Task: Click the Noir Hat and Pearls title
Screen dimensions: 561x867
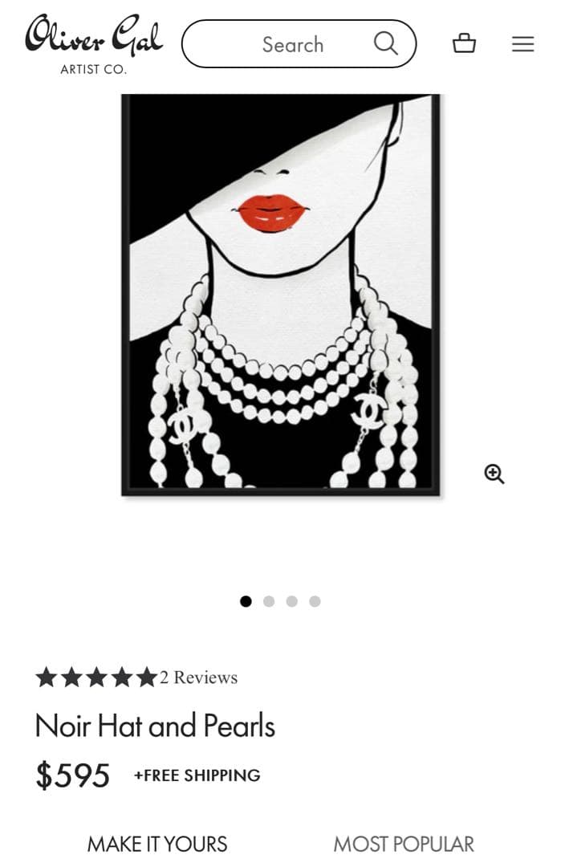Action: click(x=156, y=726)
